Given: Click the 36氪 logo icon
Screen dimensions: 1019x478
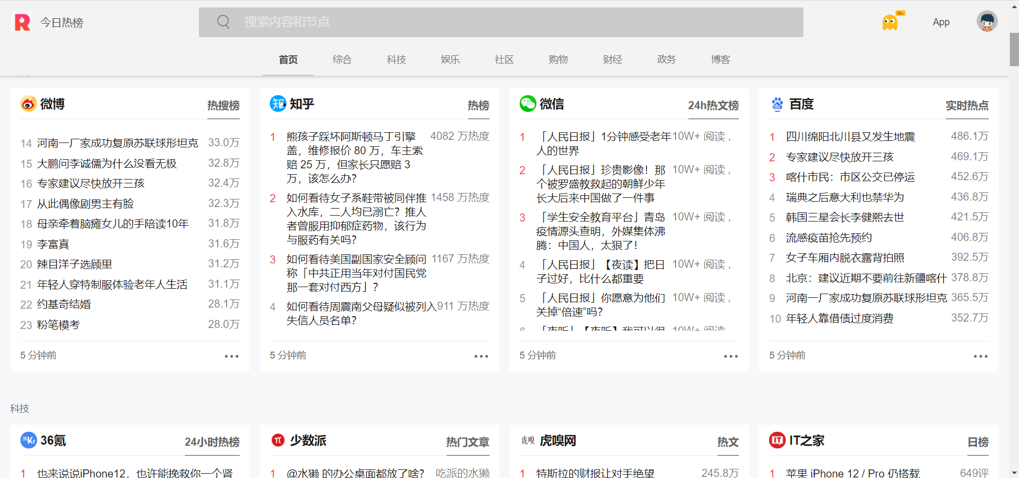Looking at the screenshot, I should (28, 440).
